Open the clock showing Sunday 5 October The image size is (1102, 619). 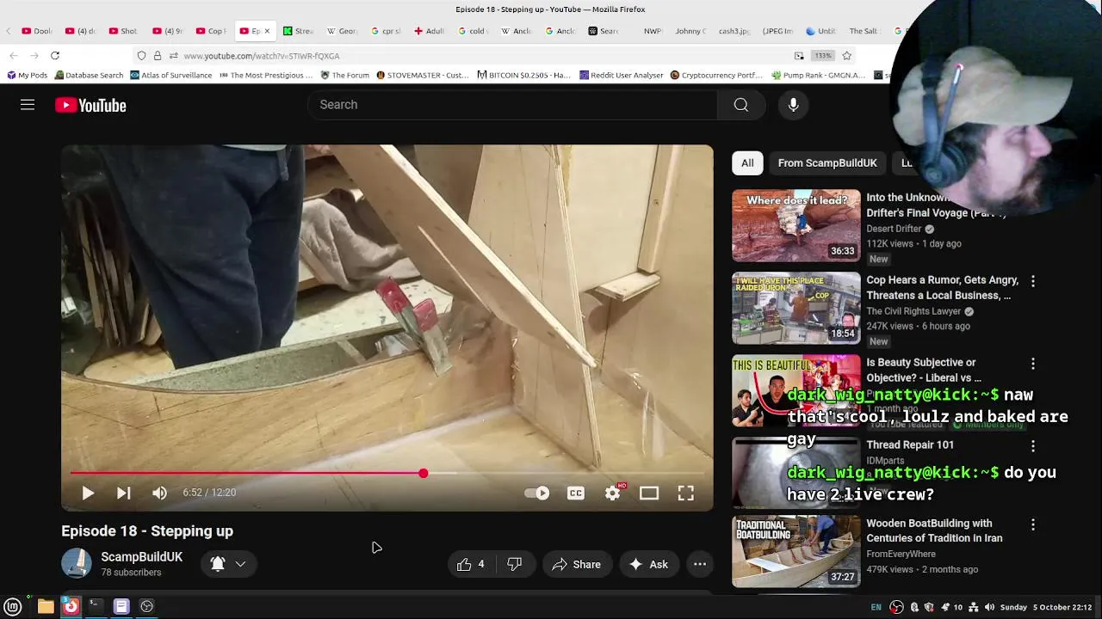1046,607
